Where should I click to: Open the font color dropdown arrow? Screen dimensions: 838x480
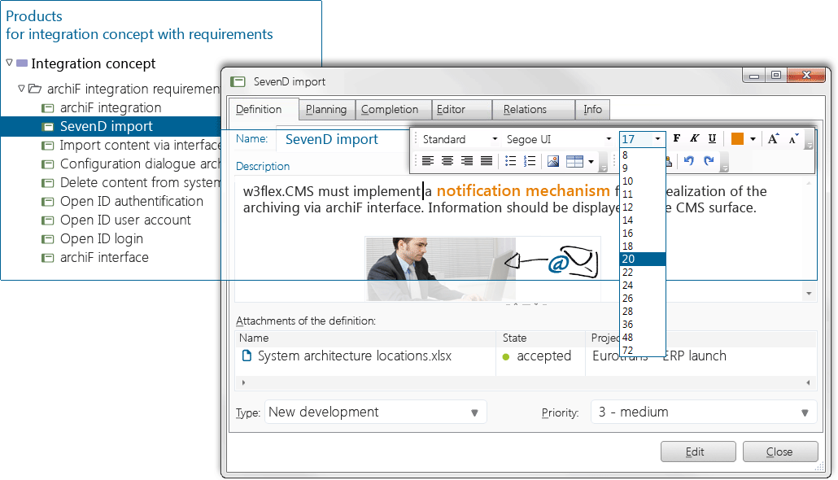753,139
